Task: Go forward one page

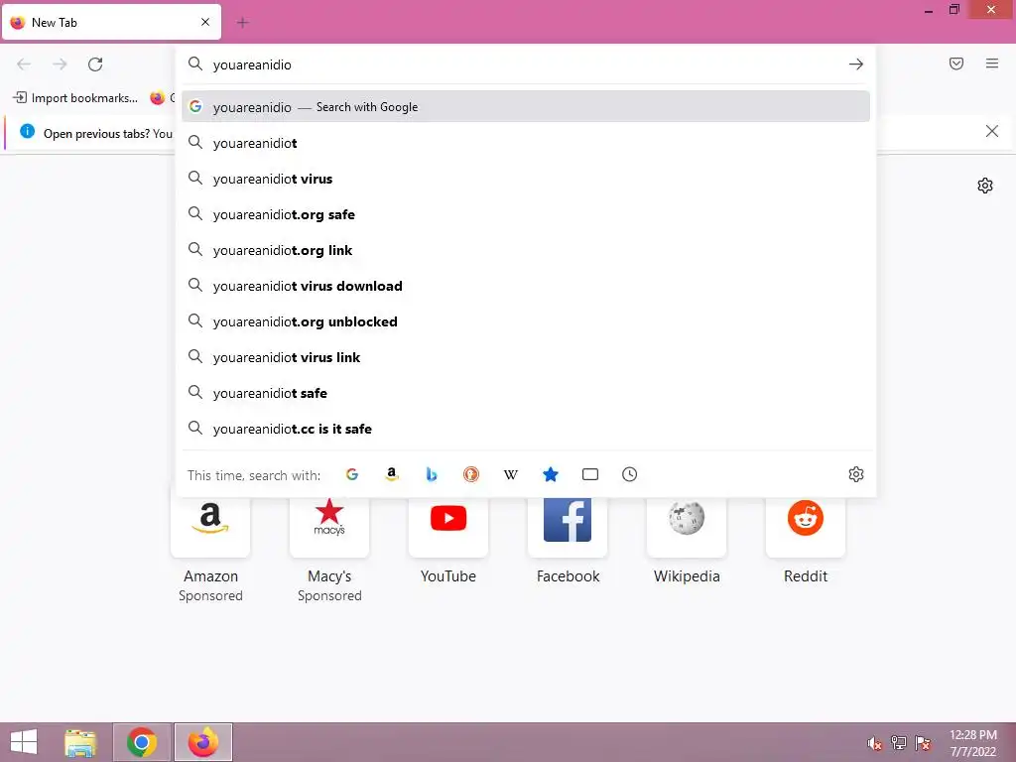Action: tap(60, 64)
